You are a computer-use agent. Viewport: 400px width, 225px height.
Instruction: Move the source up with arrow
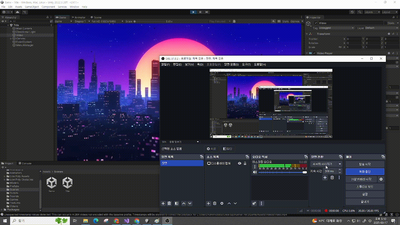point(229,203)
